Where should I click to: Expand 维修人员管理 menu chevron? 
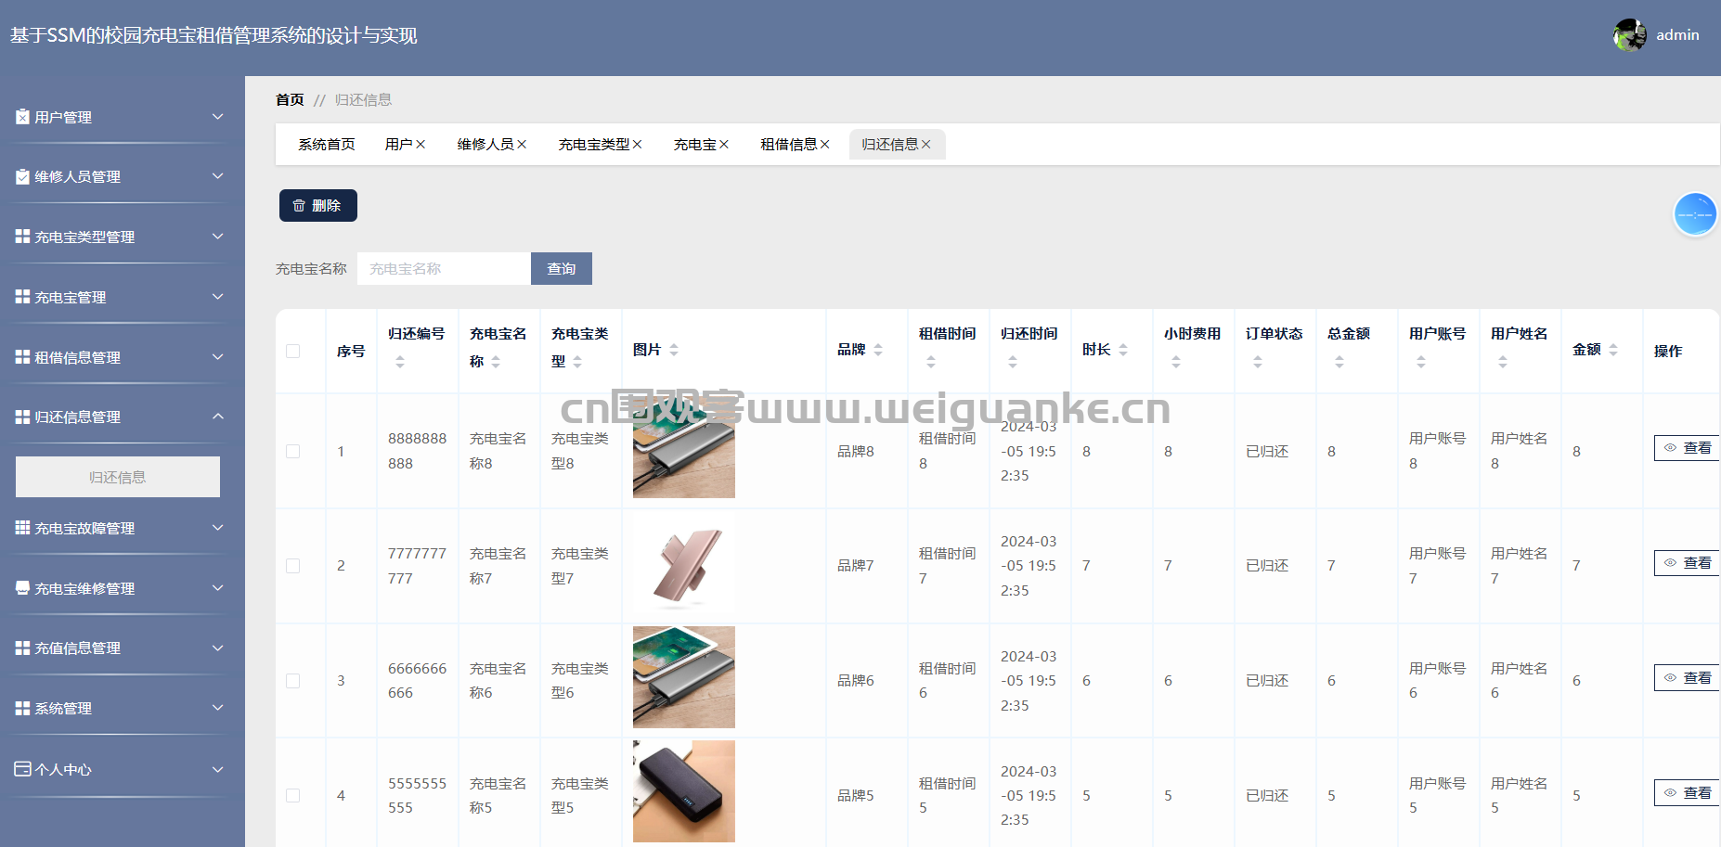pos(218,176)
